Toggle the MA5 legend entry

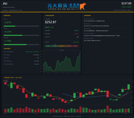pos(6,81)
